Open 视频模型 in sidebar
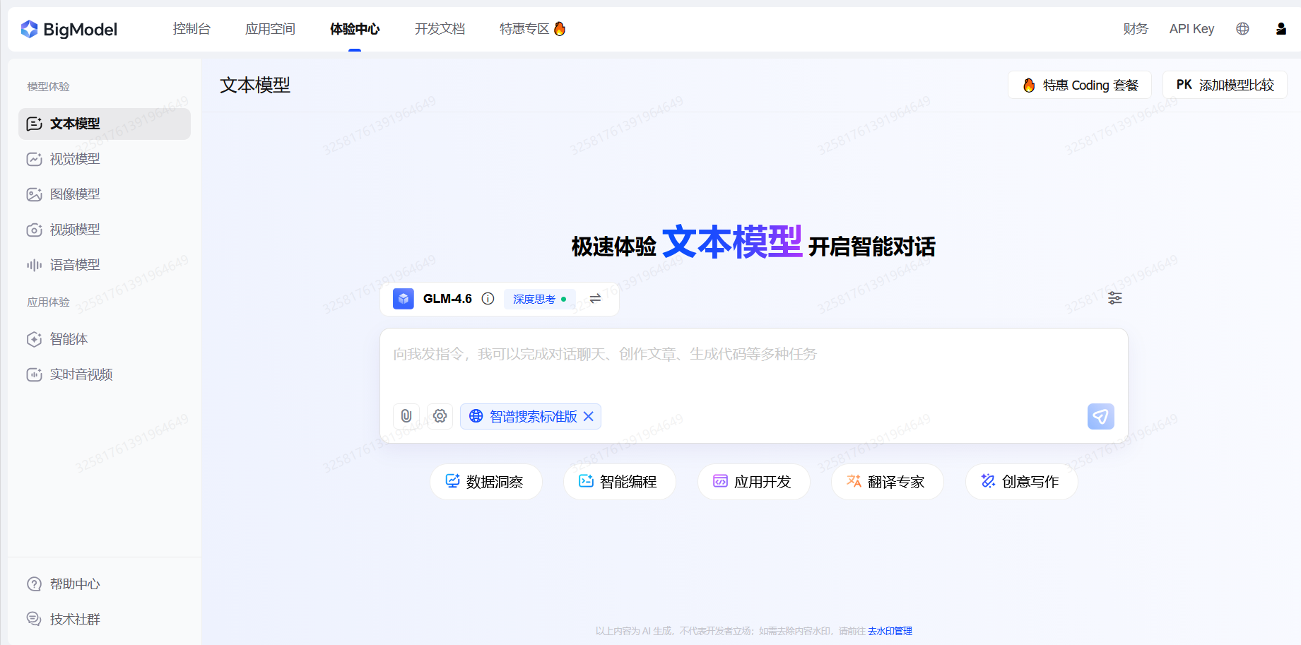The width and height of the screenshot is (1301, 645). pyautogui.click(x=105, y=230)
